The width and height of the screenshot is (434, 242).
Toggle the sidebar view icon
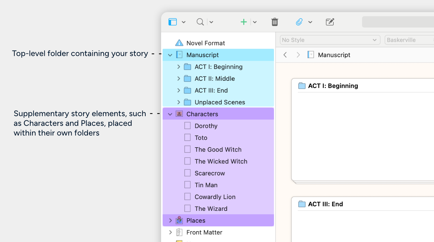pos(173,22)
